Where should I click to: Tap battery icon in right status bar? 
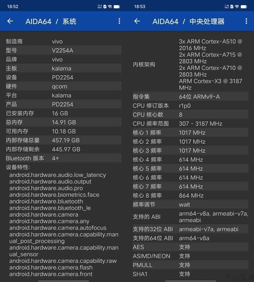(244, 7)
